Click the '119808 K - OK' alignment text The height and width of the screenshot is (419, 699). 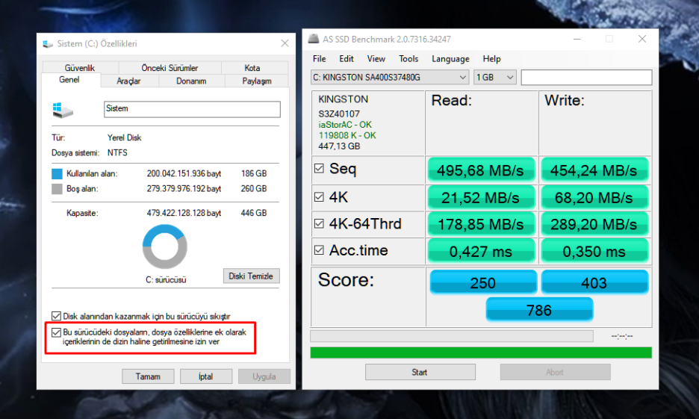coord(347,135)
